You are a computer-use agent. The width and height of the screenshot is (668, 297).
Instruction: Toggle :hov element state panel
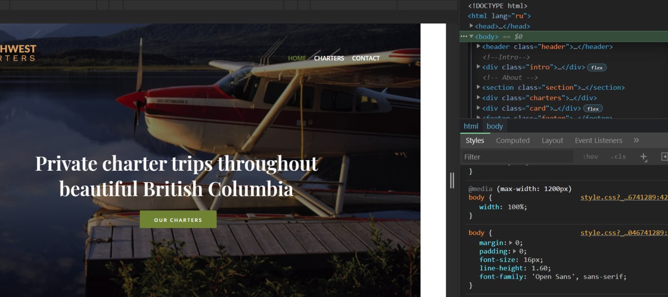590,157
